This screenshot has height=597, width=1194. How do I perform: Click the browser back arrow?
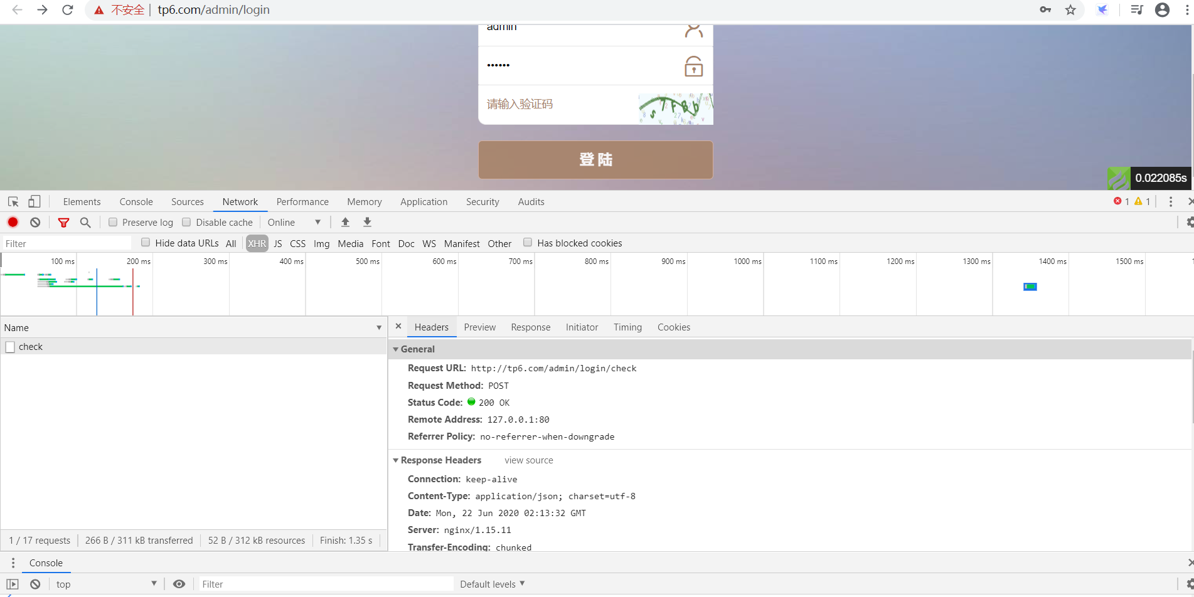coord(18,10)
